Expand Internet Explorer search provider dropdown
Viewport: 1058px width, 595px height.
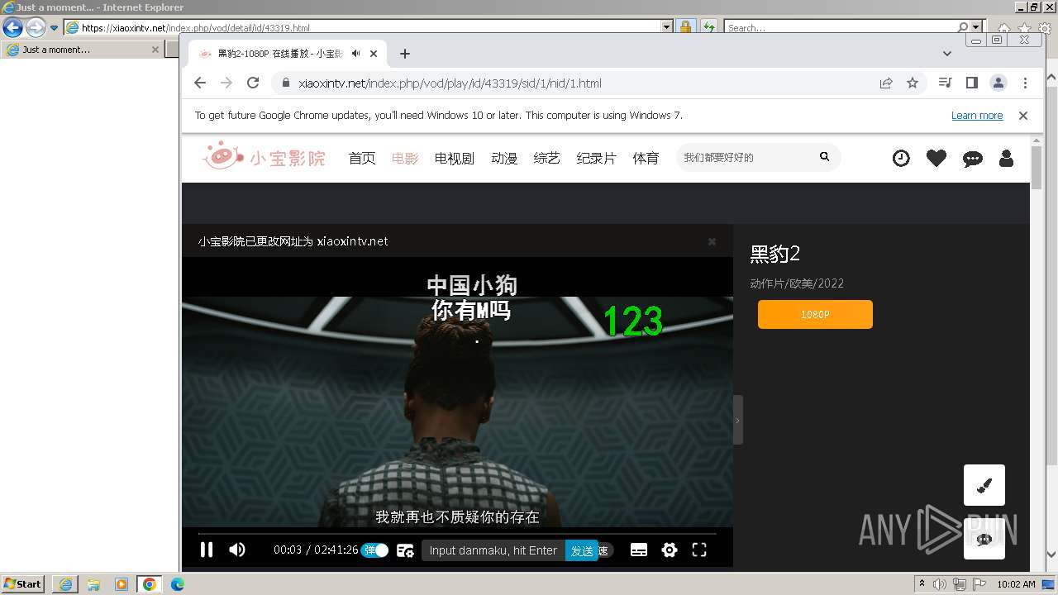coord(976,27)
